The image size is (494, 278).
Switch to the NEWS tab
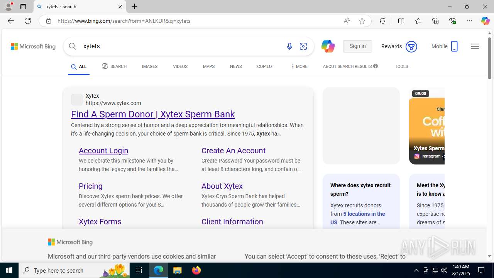(236, 66)
